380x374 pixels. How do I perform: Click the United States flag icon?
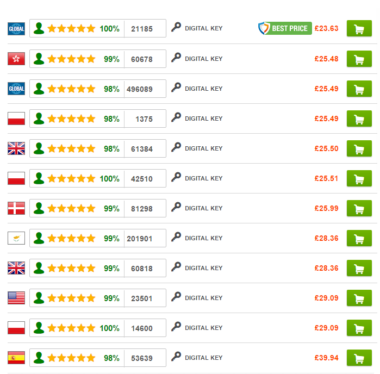pos(16,298)
